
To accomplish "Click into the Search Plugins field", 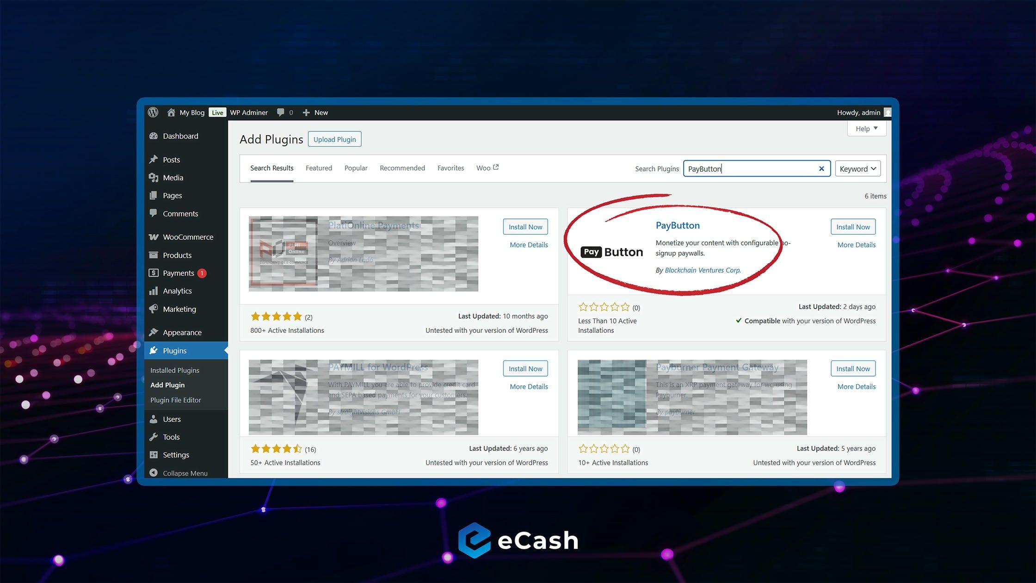I will [749, 169].
